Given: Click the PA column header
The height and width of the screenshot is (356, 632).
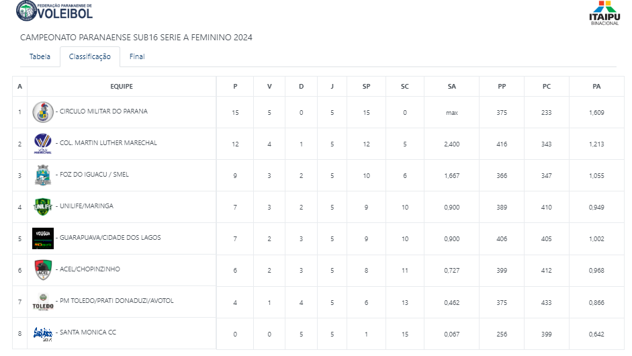Looking at the screenshot, I should click(x=596, y=86).
